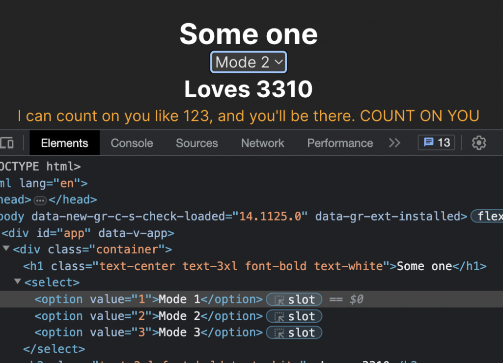This screenshot has height=363, width=503.
Task: Switch to the Network tab
Action: (x=262, y=143)
